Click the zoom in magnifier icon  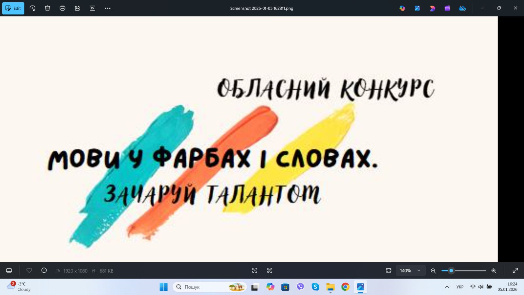tap(494, 271)
